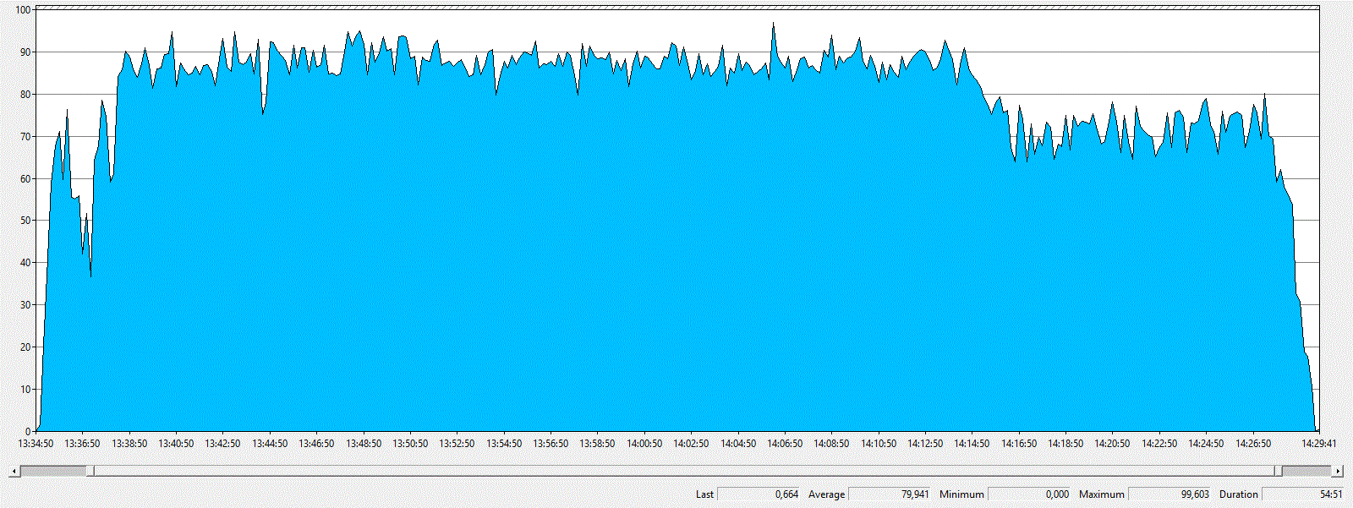1353x508 pixels.
Task: Click the Duration field showing 54:51
Action: click(1303, 494)
